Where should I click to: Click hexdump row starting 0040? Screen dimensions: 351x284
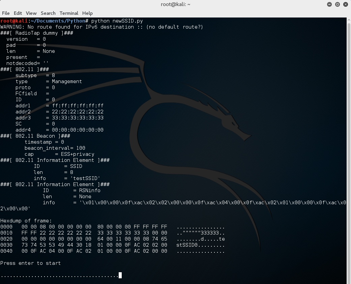tap(112, 251)
